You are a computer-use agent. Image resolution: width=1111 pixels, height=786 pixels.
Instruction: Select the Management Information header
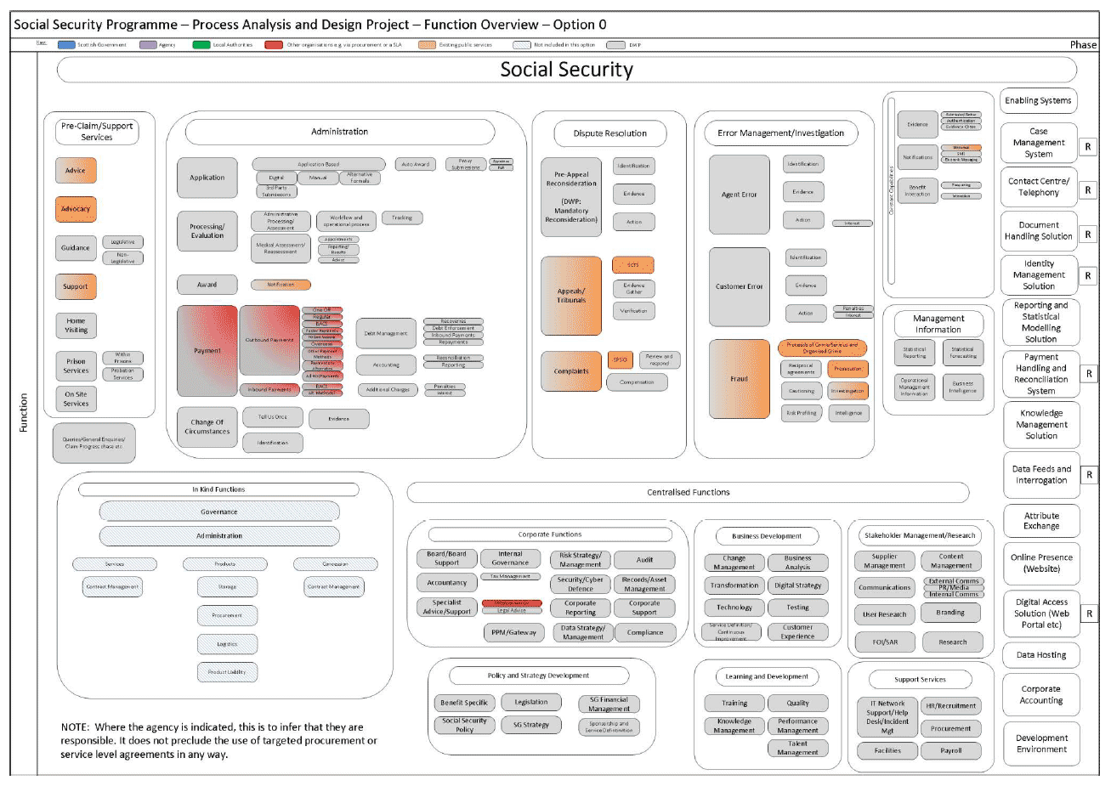click(938, 324)
